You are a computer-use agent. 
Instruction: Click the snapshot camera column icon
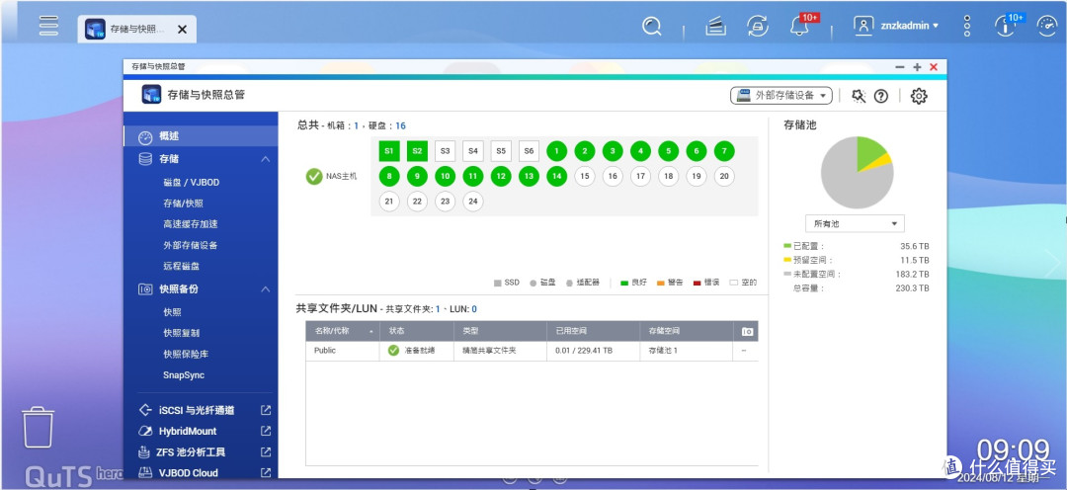(747, 331)
